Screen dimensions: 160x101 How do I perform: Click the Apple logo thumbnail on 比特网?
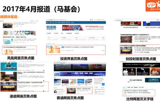[129, 72]
